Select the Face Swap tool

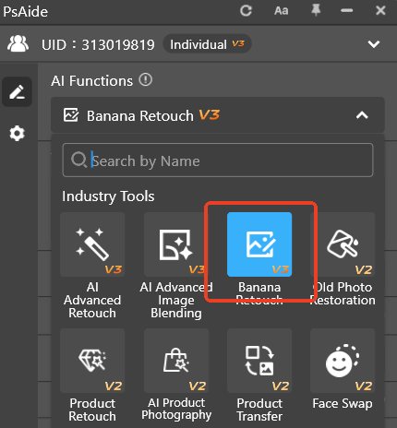[x=343, y=361]
